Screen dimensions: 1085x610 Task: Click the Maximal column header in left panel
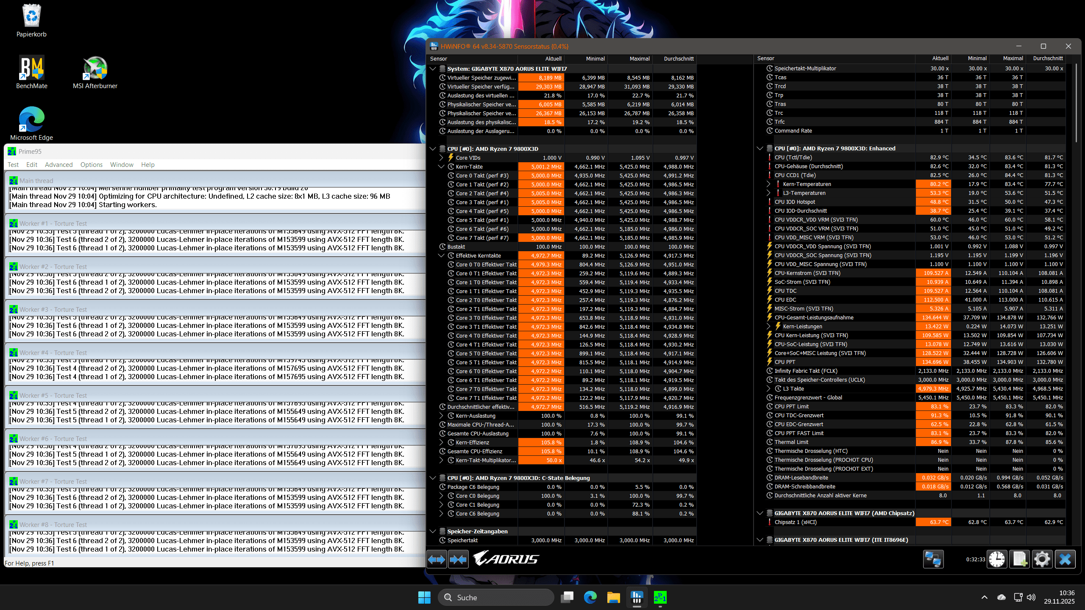pyautogui.click(x=639, y=59)
